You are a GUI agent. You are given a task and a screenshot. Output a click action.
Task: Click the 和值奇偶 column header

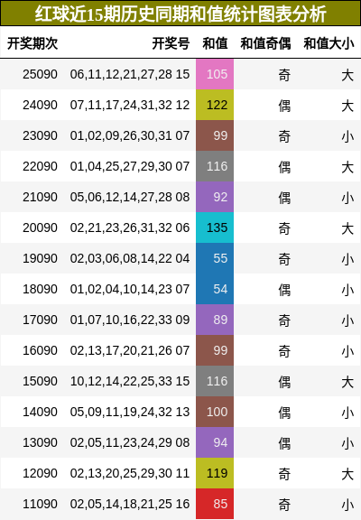[x=265, y=43]
